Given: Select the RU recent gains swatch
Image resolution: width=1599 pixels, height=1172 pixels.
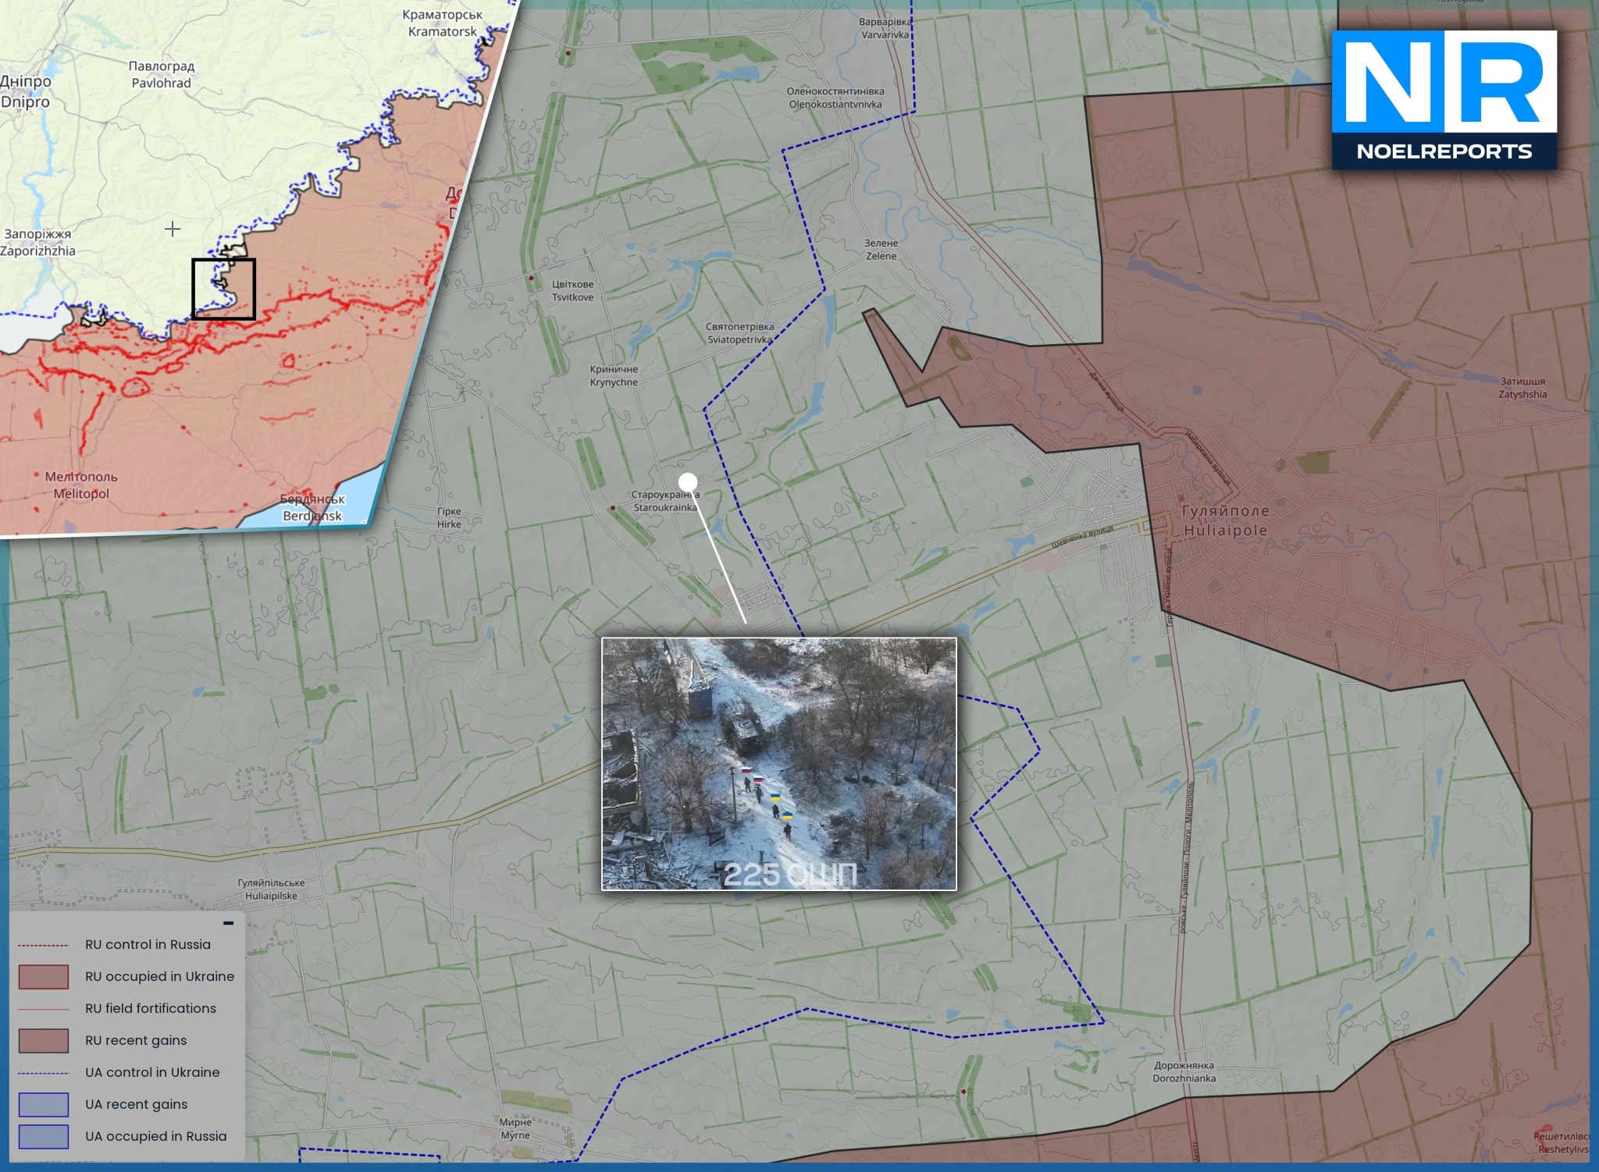Looking at the screenshot, I should (44, 1041).
